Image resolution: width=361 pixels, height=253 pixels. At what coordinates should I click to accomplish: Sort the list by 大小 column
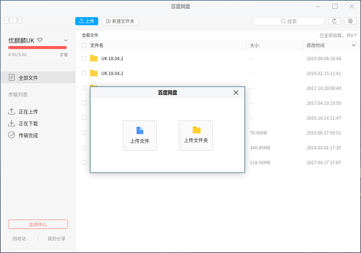[255, 45]
